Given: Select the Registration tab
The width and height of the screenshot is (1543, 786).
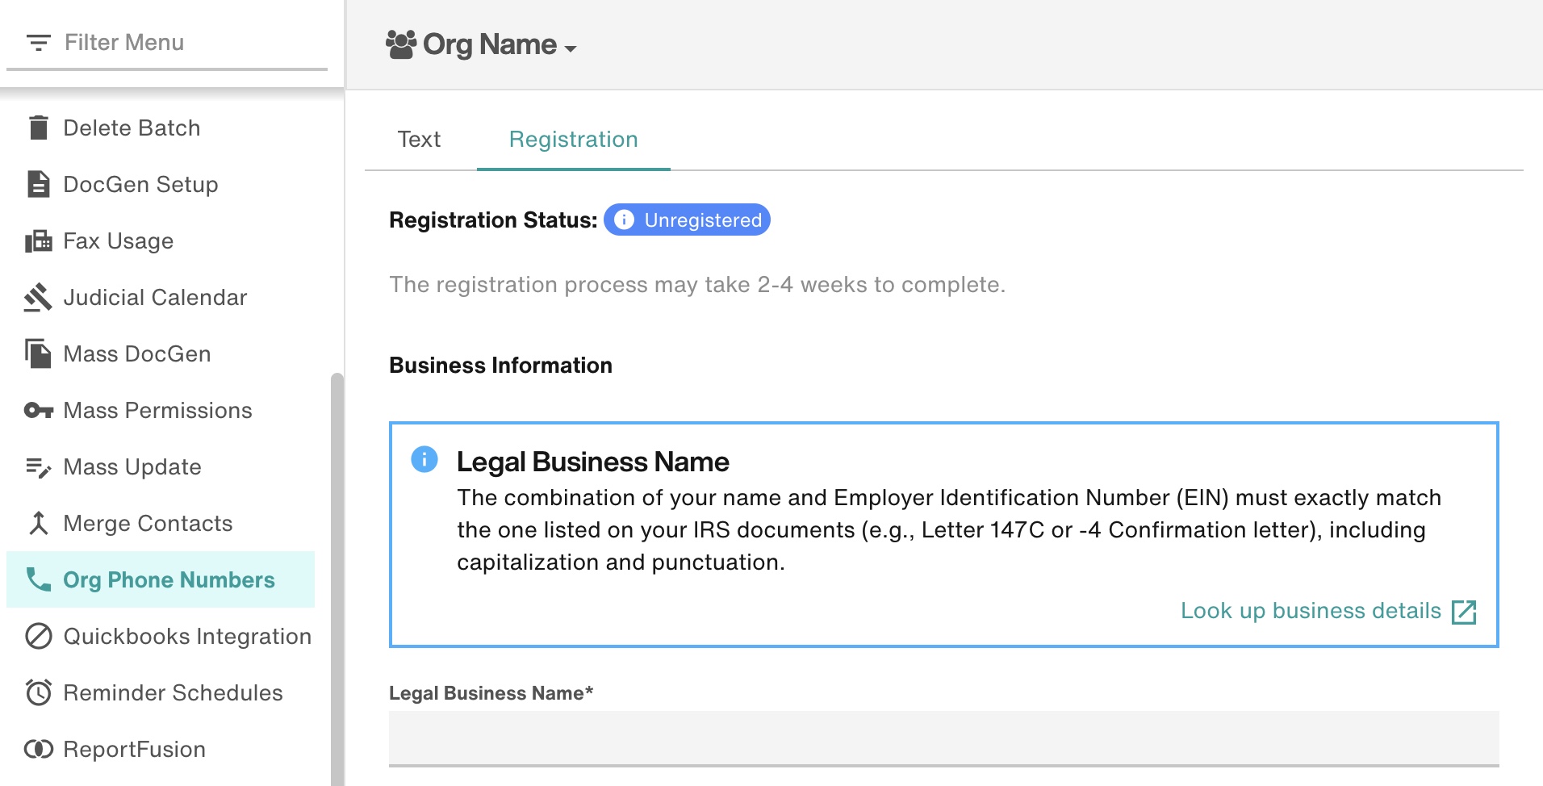Looking at the screenshot, I should pyautogui.click(x=572, y=139).
